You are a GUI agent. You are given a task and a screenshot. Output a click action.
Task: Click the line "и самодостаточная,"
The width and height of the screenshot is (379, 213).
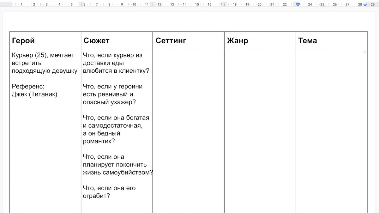click(x=113, y=125)
